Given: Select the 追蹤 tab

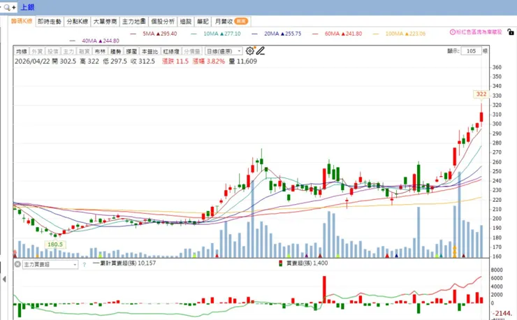Looking at the screenshot, I should click(186, 22).
